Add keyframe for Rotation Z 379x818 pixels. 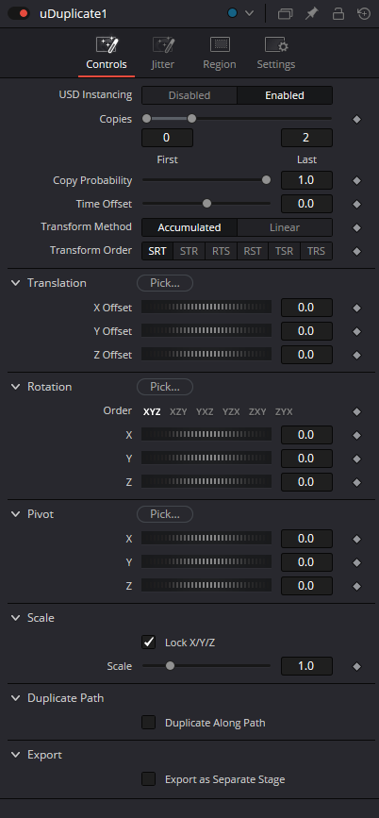(356, 482)
